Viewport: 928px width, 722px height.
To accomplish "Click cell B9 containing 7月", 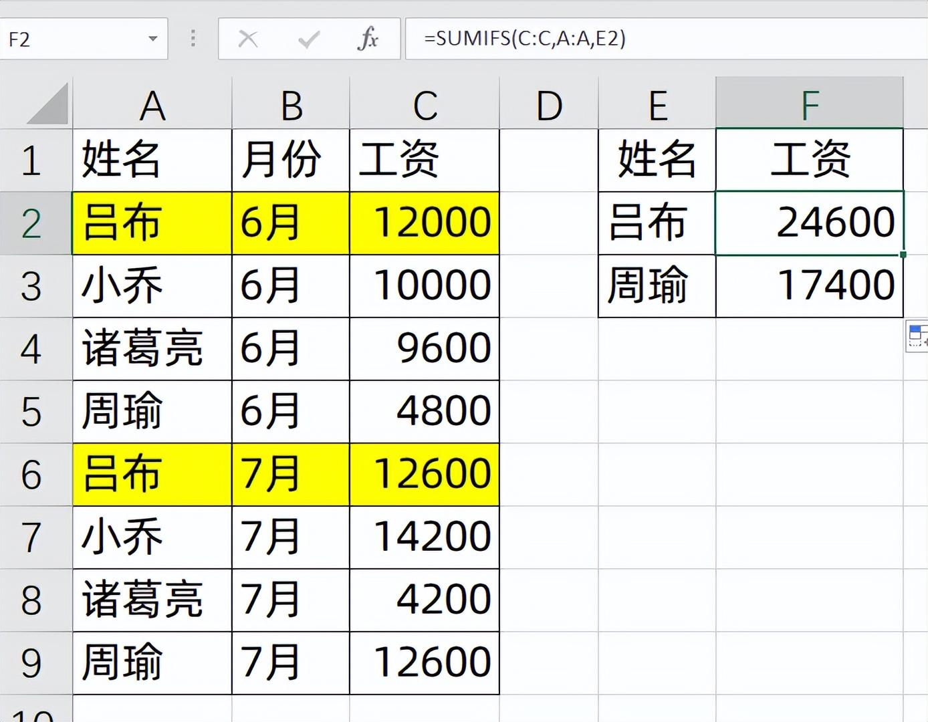I will coord(291,663).
